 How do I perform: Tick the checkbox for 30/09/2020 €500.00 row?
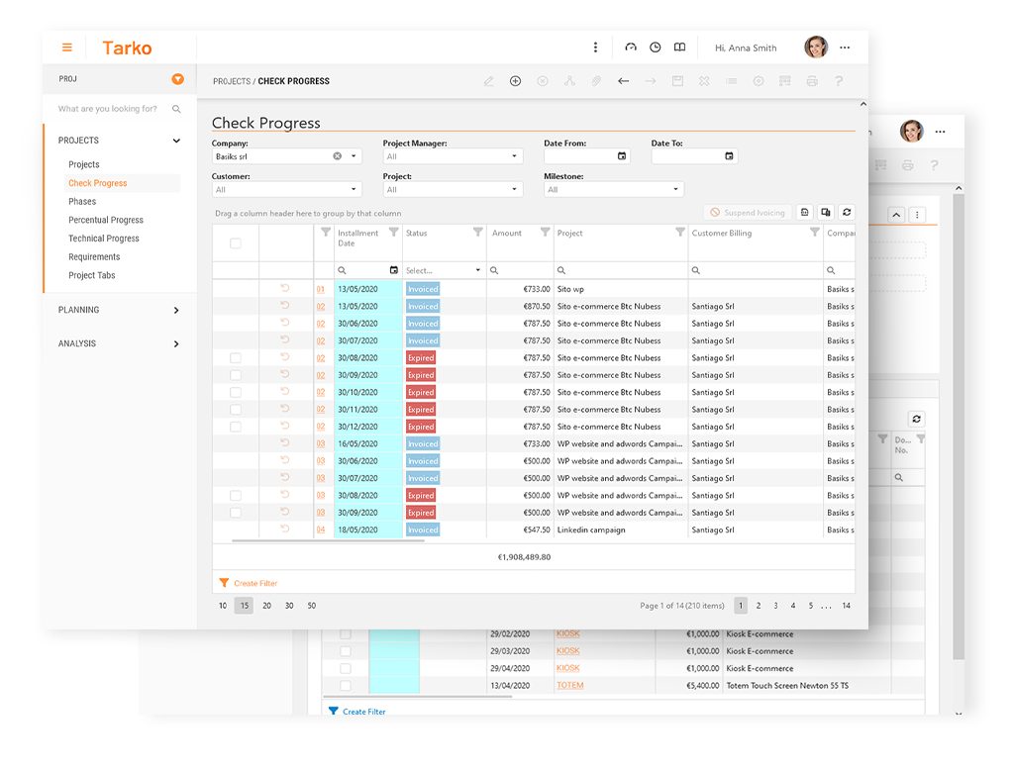click(236, 513)
